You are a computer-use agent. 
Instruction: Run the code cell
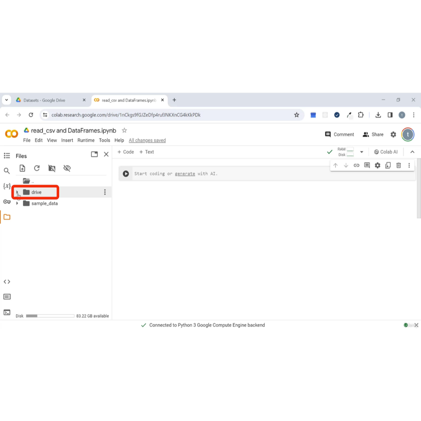tap(126, 174)
